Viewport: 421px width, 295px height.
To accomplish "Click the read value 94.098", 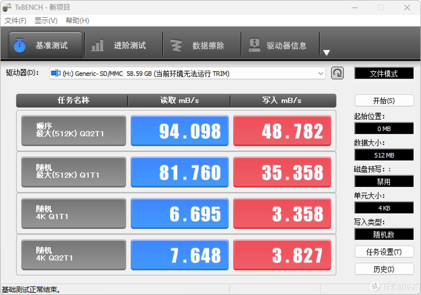I will [180, 130].
